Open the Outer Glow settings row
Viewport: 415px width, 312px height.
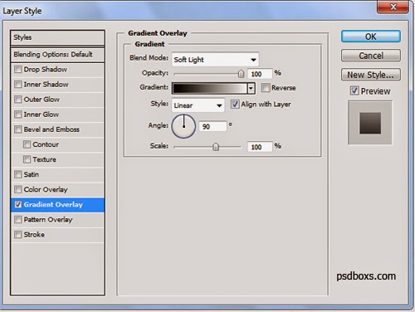57,99
